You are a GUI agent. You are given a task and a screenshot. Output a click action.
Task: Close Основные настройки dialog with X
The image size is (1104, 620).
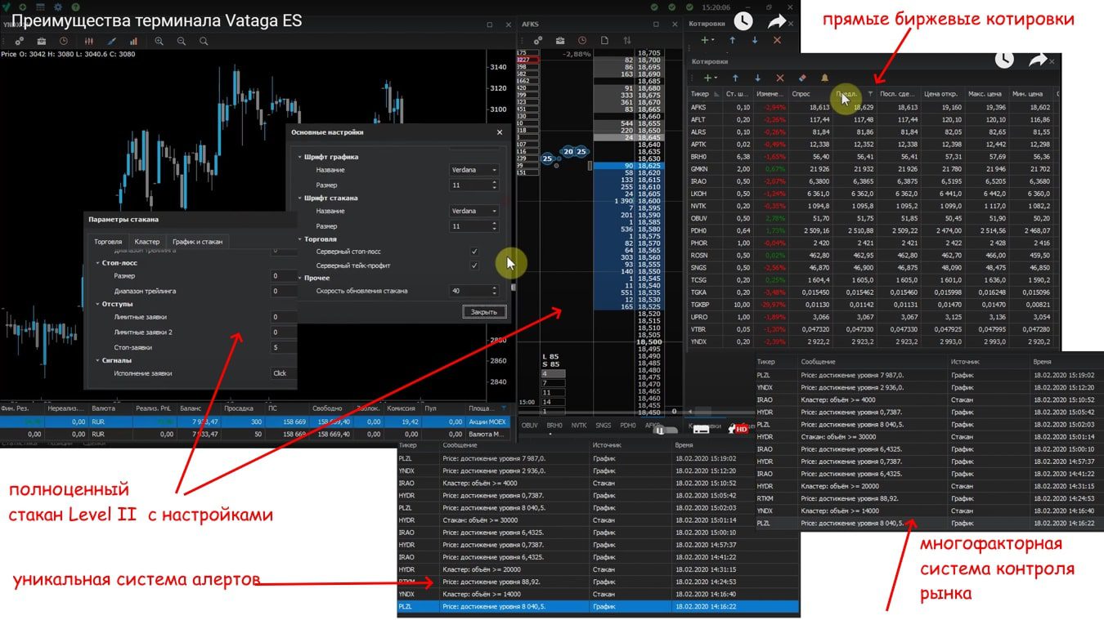500,132
